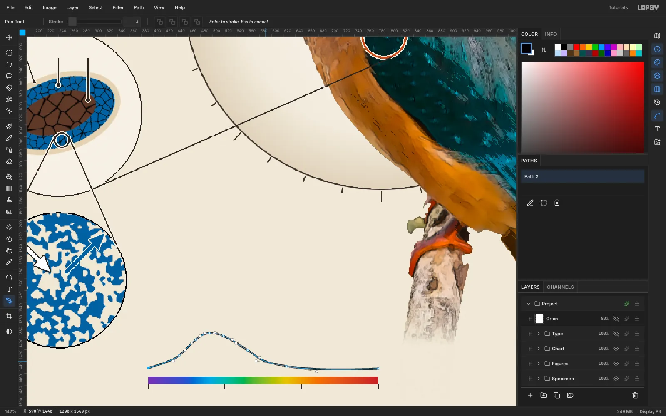This screenshot has height=416, width=666.
Task: Lock the Project group
Action: point(637,304)
